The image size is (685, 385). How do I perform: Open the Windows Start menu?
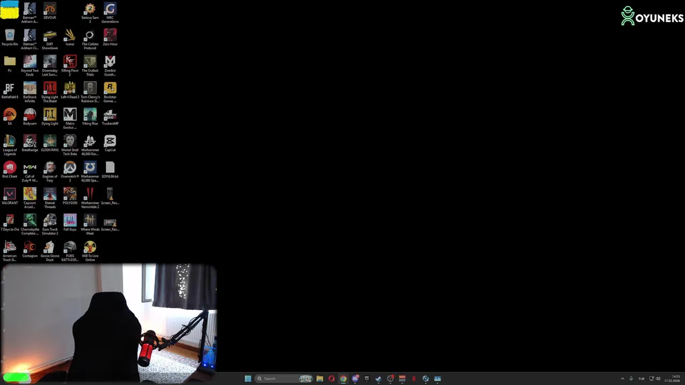tap(248, 379)
